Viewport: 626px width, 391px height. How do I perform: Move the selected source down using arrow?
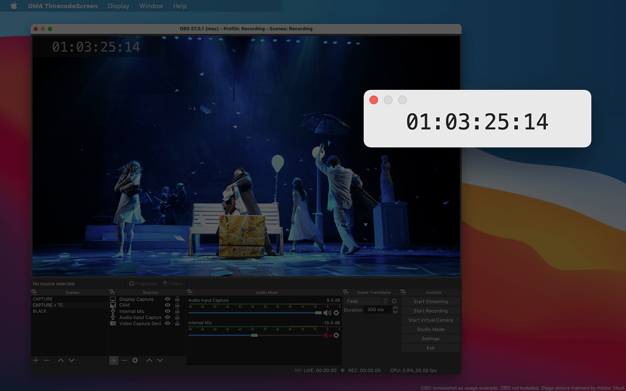click(x=160, y=360)
